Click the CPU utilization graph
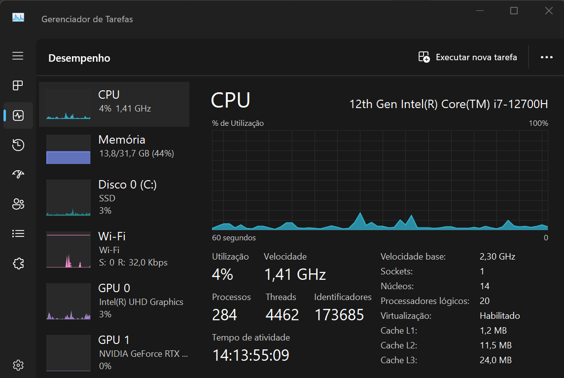Screen dimensions: 564x378 pyautogui.click(x=380, y=183)
